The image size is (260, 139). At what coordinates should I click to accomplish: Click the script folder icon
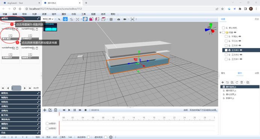(228, 82)
